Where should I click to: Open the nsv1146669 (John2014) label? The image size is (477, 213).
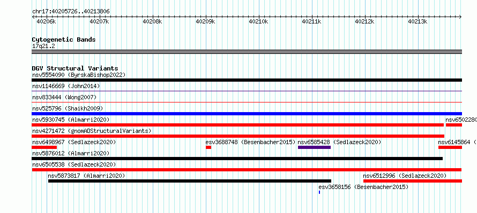66,86
